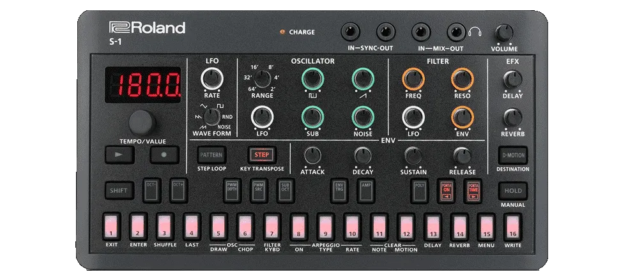Click the RELEASE envelope knob

click(x=463, y=155)
